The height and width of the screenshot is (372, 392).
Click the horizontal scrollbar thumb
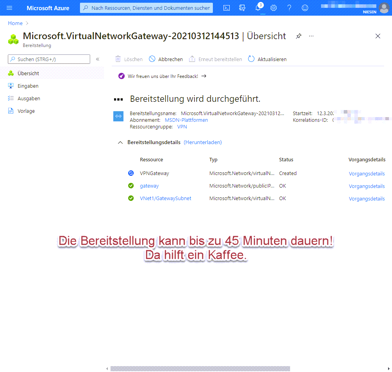(x=200, y=369)
